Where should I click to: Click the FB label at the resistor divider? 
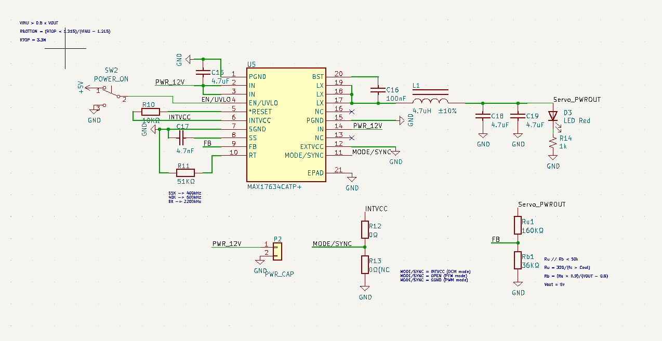coord(496,239)
